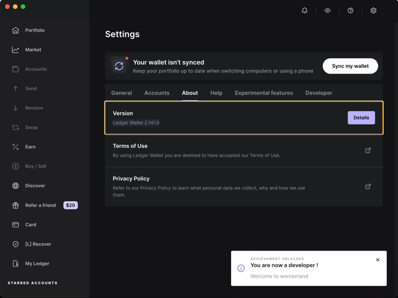Switch to the General tab
This screenshot has width=398, height=298.
pyautogui.click(x=121, y=93)
